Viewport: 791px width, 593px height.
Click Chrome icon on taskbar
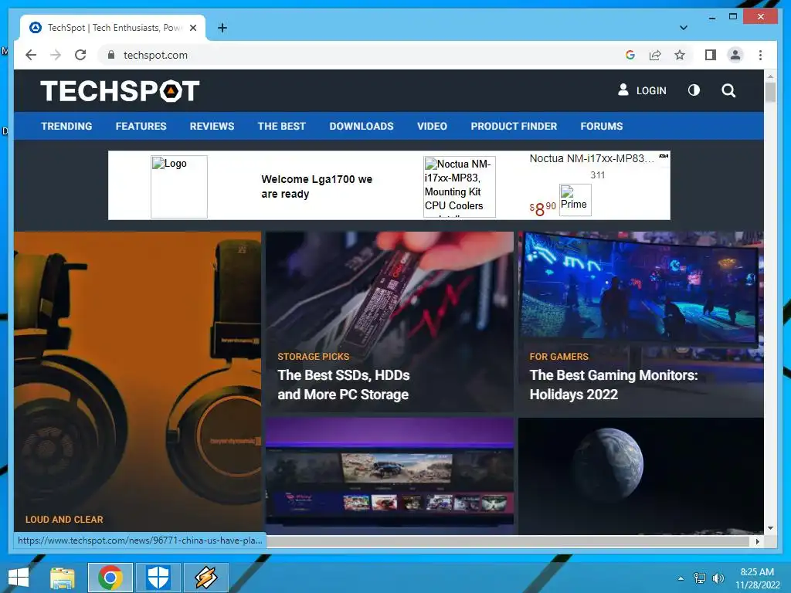point(110,578)
